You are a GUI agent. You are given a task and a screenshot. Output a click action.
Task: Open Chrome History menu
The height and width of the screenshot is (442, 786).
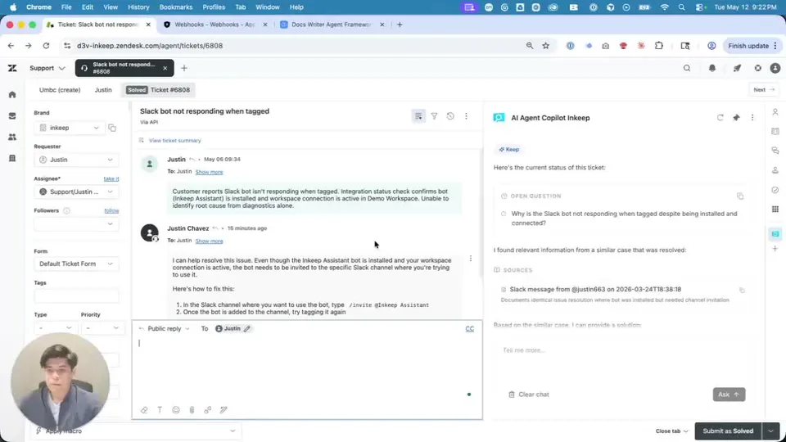click(x=138, y=7)
